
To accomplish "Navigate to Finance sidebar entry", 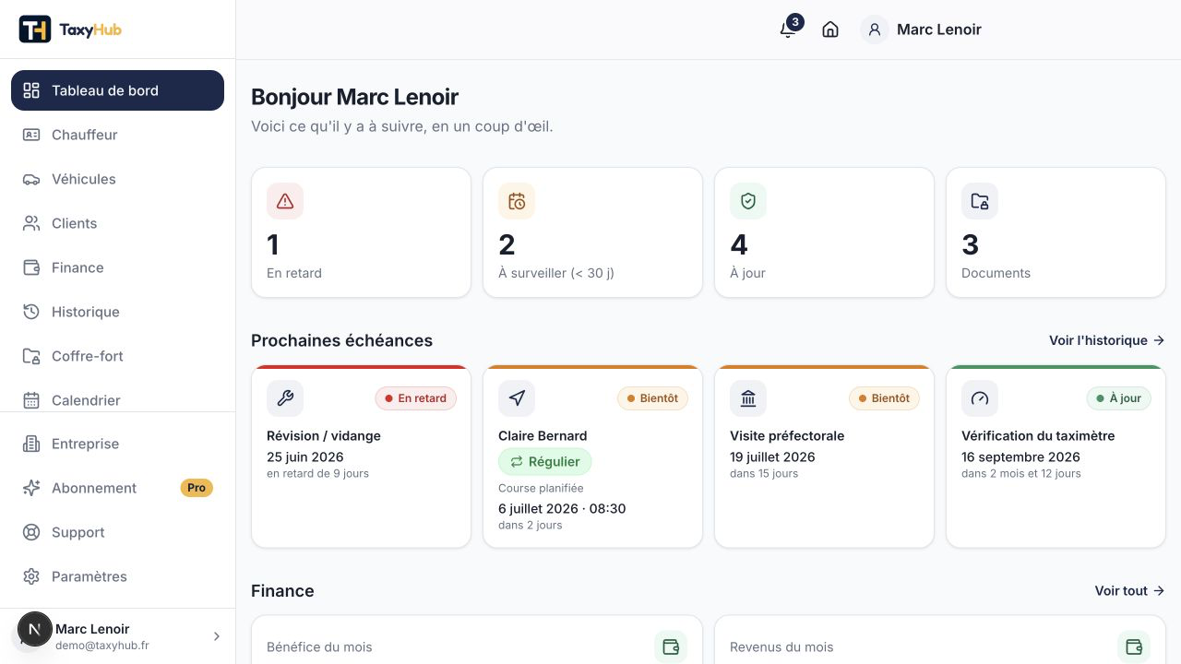I will click(117, 267).
